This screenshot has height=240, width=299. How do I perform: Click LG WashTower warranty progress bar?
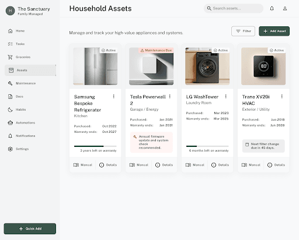pos(207,146)
